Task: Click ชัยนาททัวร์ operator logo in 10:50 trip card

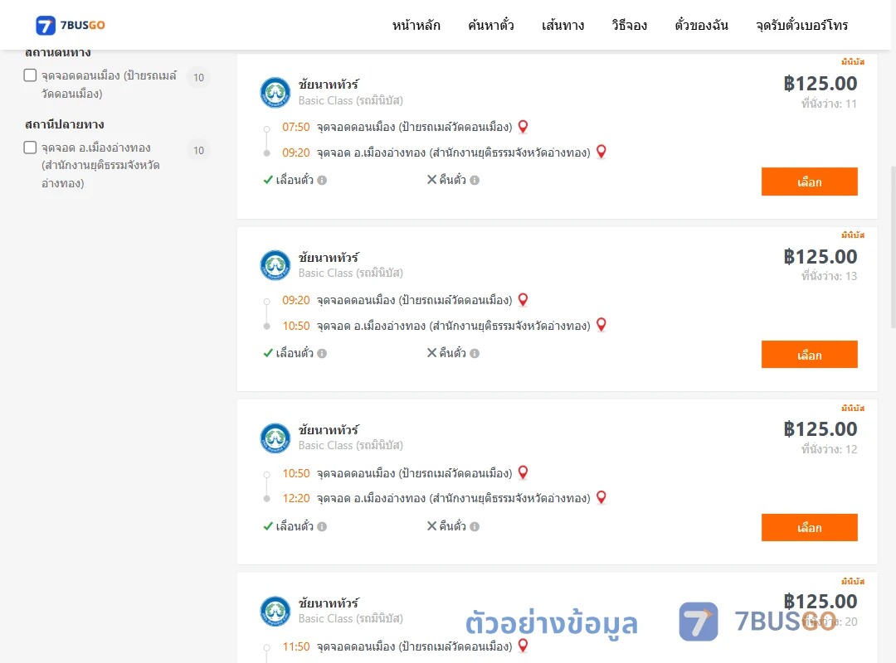Action: (x=275, y=438)
